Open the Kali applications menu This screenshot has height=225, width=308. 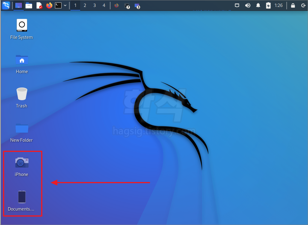[6, 5]
